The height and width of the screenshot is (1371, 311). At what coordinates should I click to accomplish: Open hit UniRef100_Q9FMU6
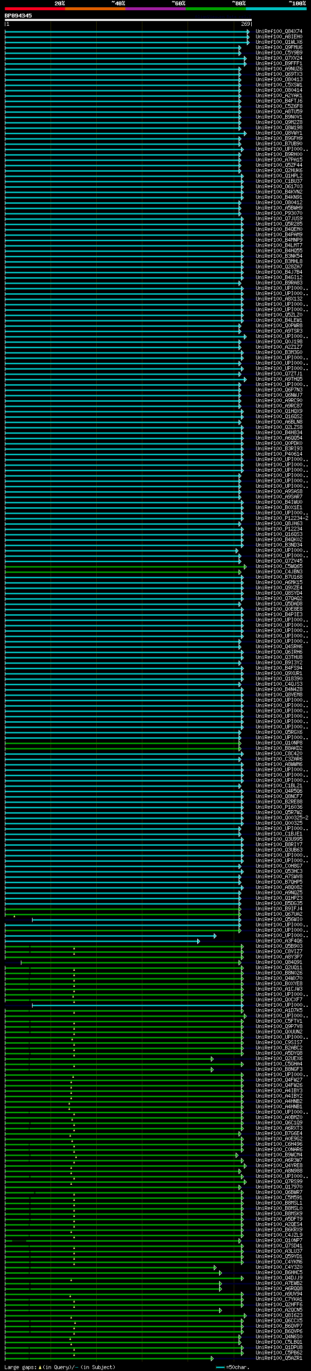pyautogui.click(x=278, y=47)
